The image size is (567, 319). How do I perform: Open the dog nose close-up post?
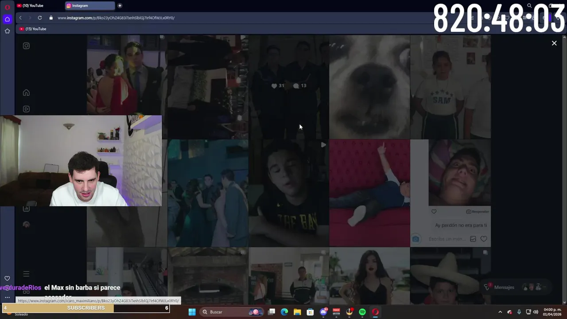(x=369, y=87)
